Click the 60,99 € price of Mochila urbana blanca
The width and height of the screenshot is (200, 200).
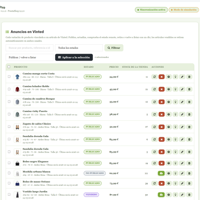pos(114,173)
